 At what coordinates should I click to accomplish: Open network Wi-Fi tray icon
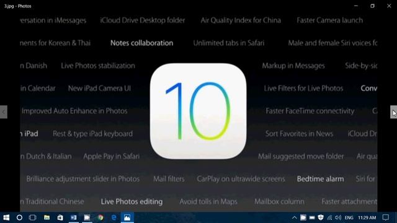pos(329,217)
